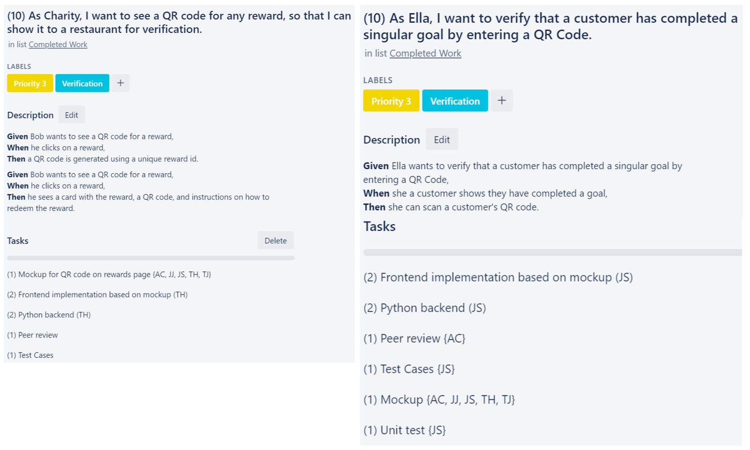Select Python backend (TH) task item
The height and width of the screenshot is (450, 750).
coord(49,315)
